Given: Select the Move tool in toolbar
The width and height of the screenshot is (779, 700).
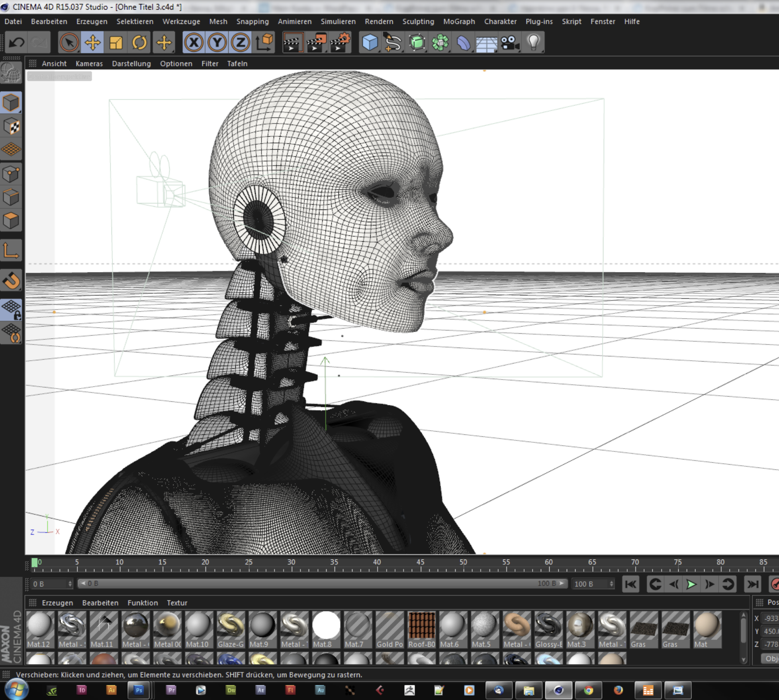Looking at the screenshot, I should tap(92, 43).
